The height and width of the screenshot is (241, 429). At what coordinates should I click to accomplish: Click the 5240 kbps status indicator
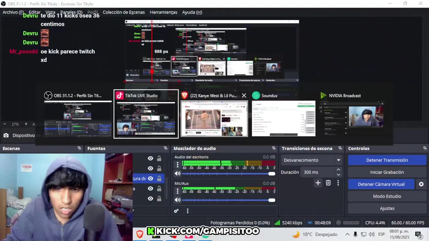pos(288,223)
